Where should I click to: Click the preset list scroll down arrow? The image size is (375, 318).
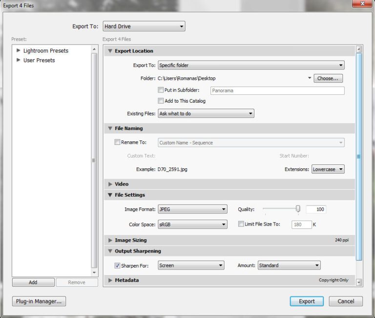click(94, 273)
